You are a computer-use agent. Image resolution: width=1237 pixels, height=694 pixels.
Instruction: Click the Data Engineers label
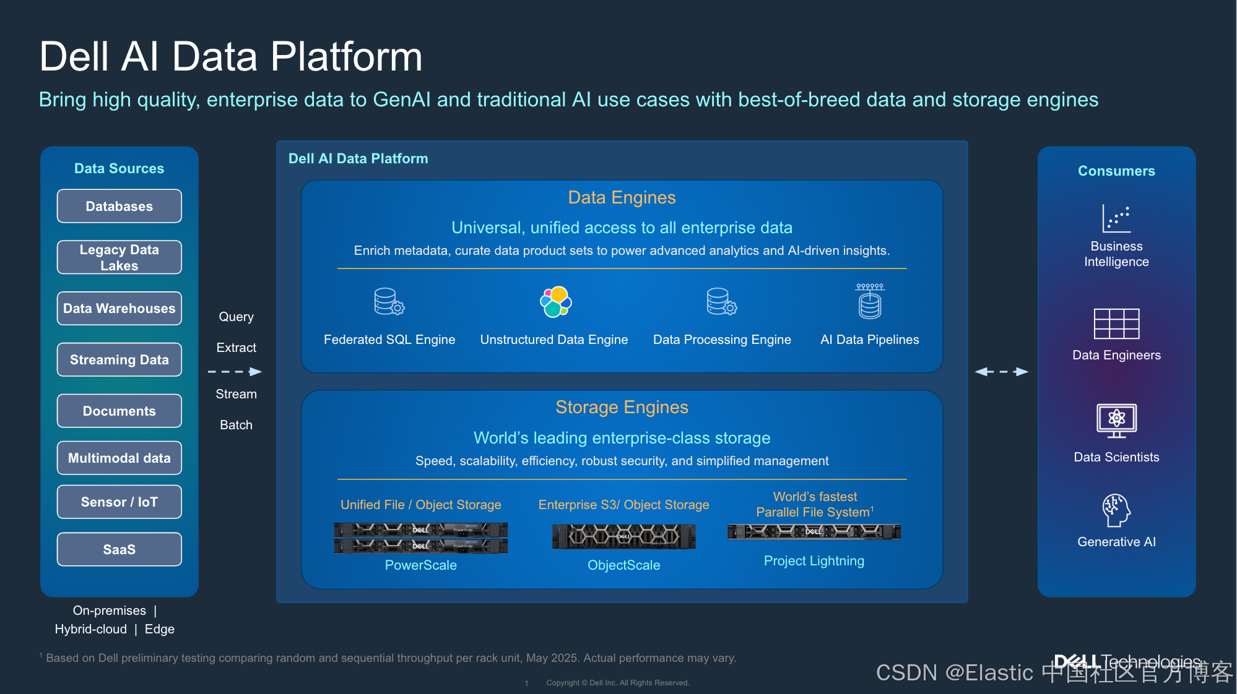click(x=1116, y=355)
